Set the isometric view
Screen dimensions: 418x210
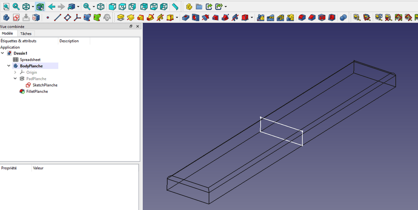pos(100,7)
